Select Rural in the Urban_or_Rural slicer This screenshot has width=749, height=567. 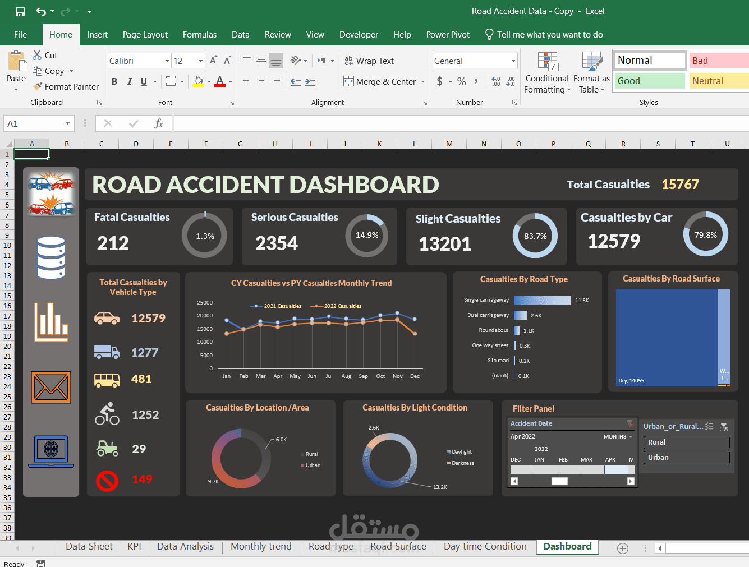(686, 442)
